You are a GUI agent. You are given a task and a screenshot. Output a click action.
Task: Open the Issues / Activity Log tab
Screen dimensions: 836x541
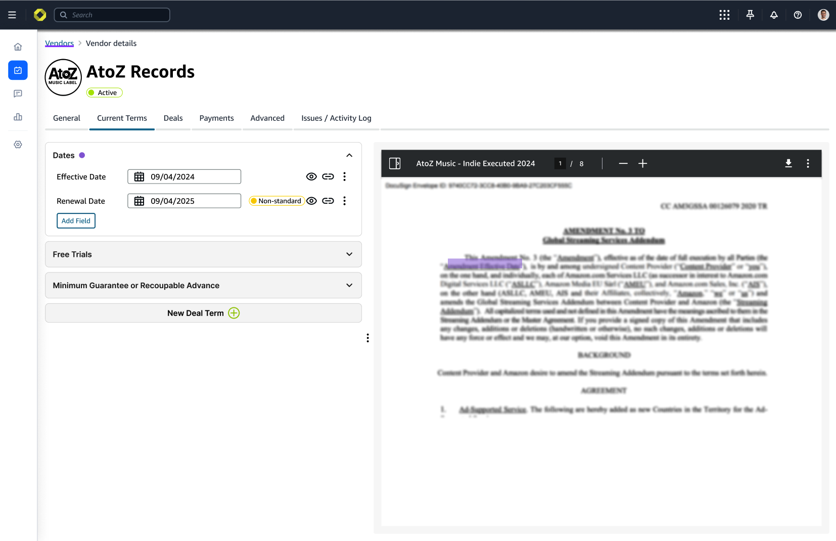(x=336, y=118)
